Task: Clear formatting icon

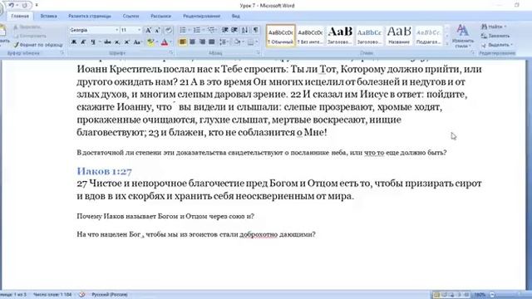Action: click(168, 30)
